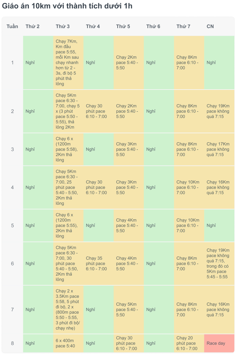
Task: Select week 8 Chạy 20 phút Saturday cell
Action: click(x=189, y=343)
